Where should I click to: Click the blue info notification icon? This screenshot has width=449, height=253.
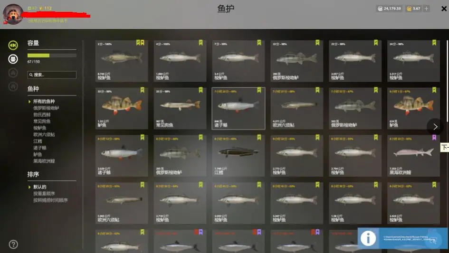368,238
